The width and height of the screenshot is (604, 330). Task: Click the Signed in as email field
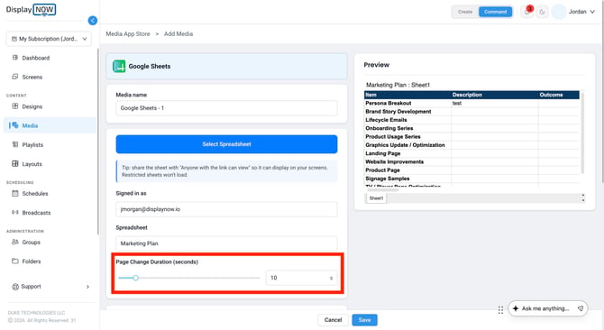[226, 209]
